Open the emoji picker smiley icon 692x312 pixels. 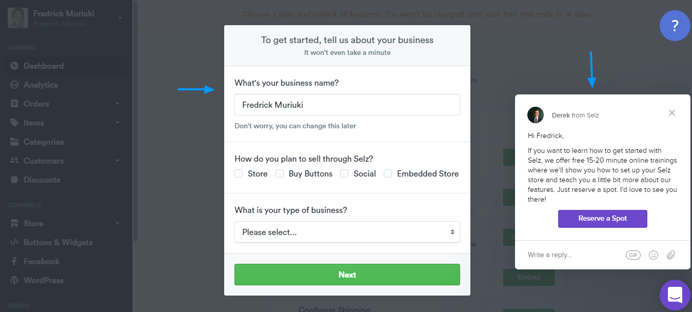click(653, 255)
